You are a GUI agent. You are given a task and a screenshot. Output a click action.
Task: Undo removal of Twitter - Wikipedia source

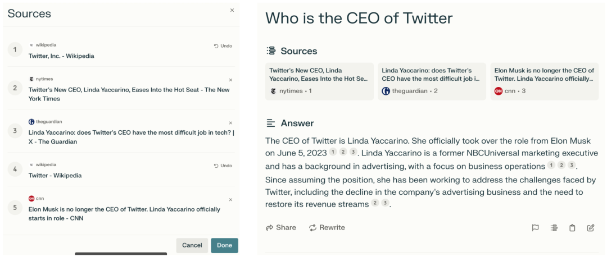tap(223, 166)
